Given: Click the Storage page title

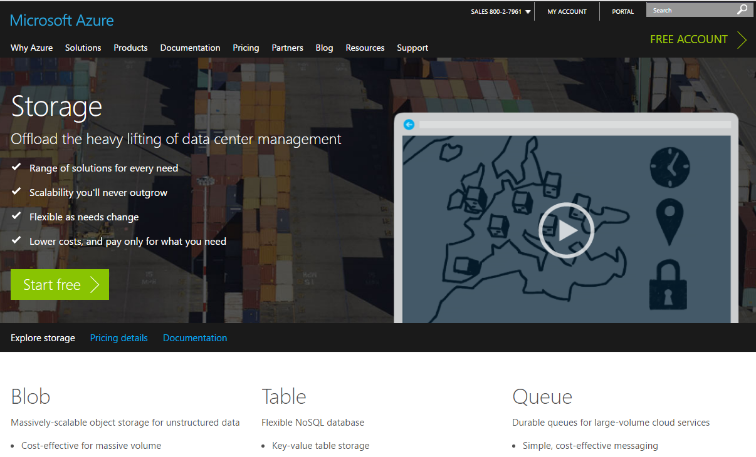Looking at the screenshot, I should click(x=56, y=106).
